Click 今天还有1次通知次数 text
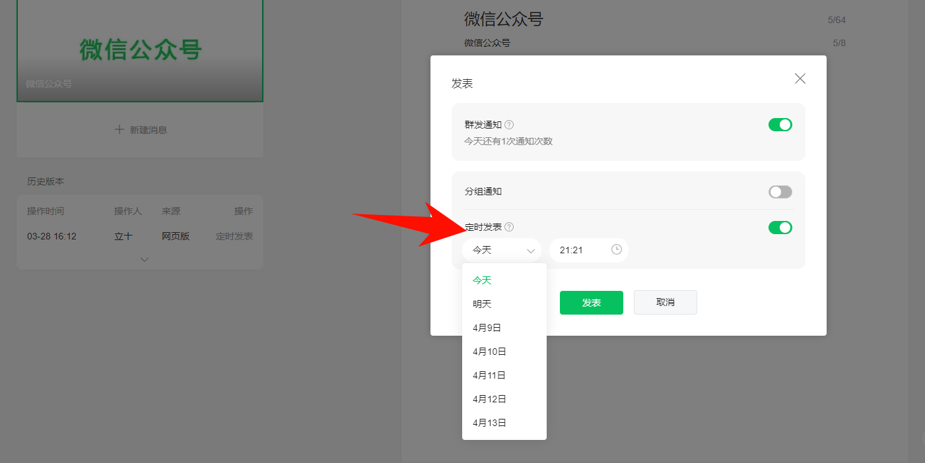Viewport: 925px width, 463px height. (x=508, y=141)
